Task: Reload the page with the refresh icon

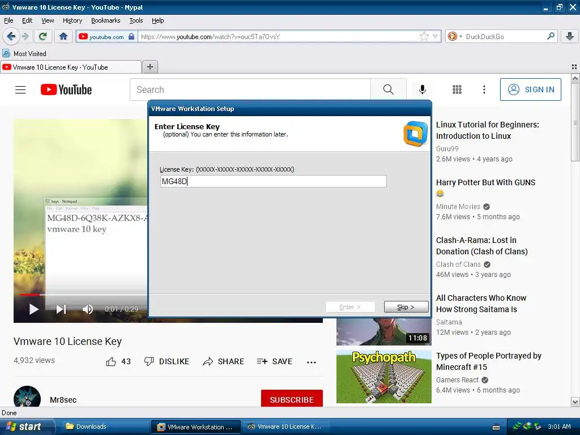Action: point(43,36)
